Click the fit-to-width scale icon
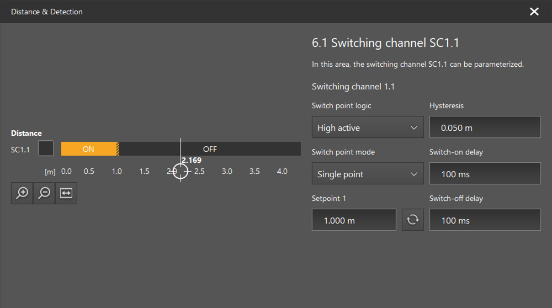The width and height of the screenshot is (552, 308). (66, 193)
